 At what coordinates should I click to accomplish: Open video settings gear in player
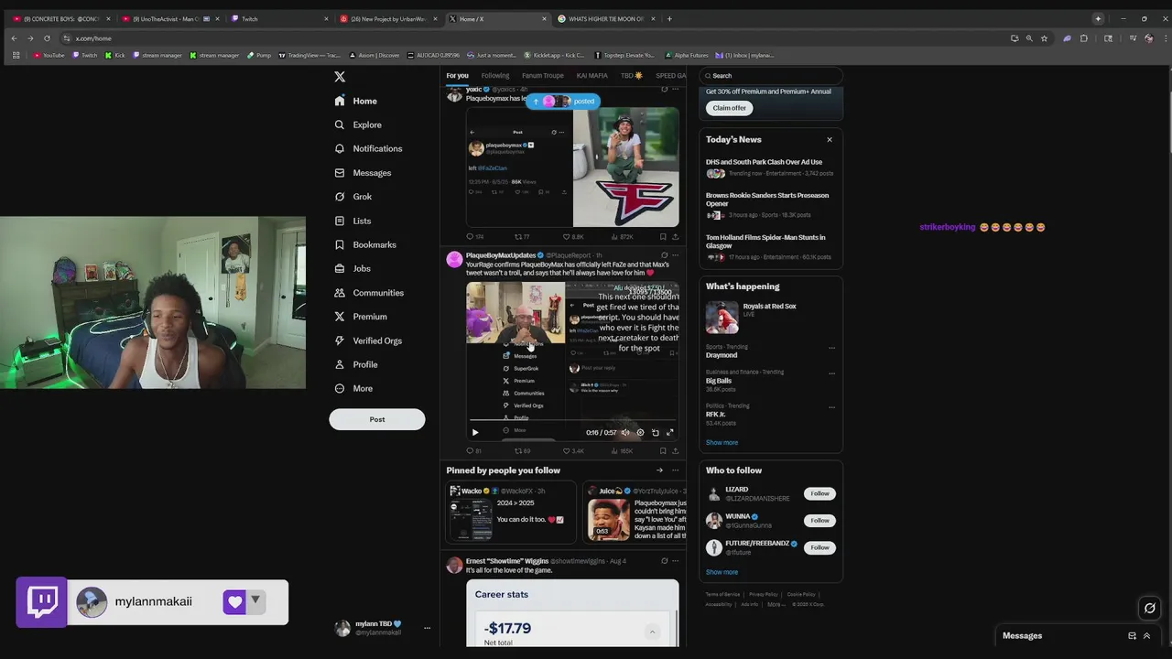coord(640,433)
